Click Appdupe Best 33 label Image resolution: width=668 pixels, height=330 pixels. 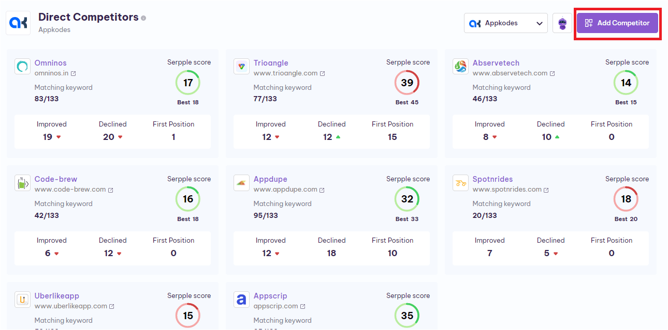click(407, 219)
